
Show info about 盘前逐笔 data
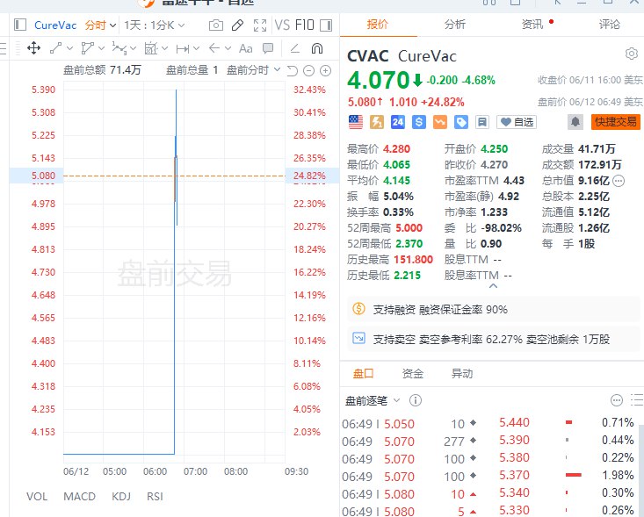pyautogui.click(x=416, y=400)
